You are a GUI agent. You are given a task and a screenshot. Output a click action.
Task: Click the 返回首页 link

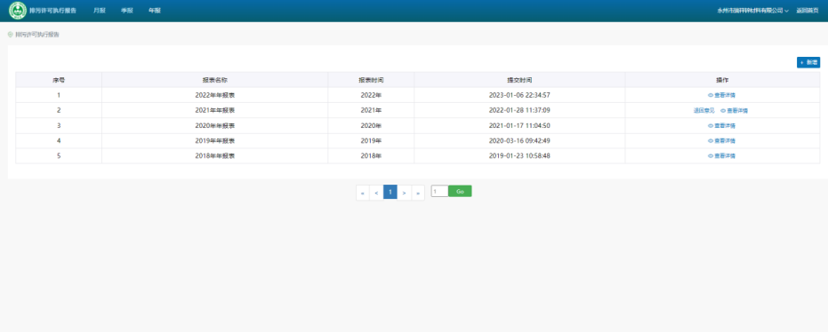point(808,11)
